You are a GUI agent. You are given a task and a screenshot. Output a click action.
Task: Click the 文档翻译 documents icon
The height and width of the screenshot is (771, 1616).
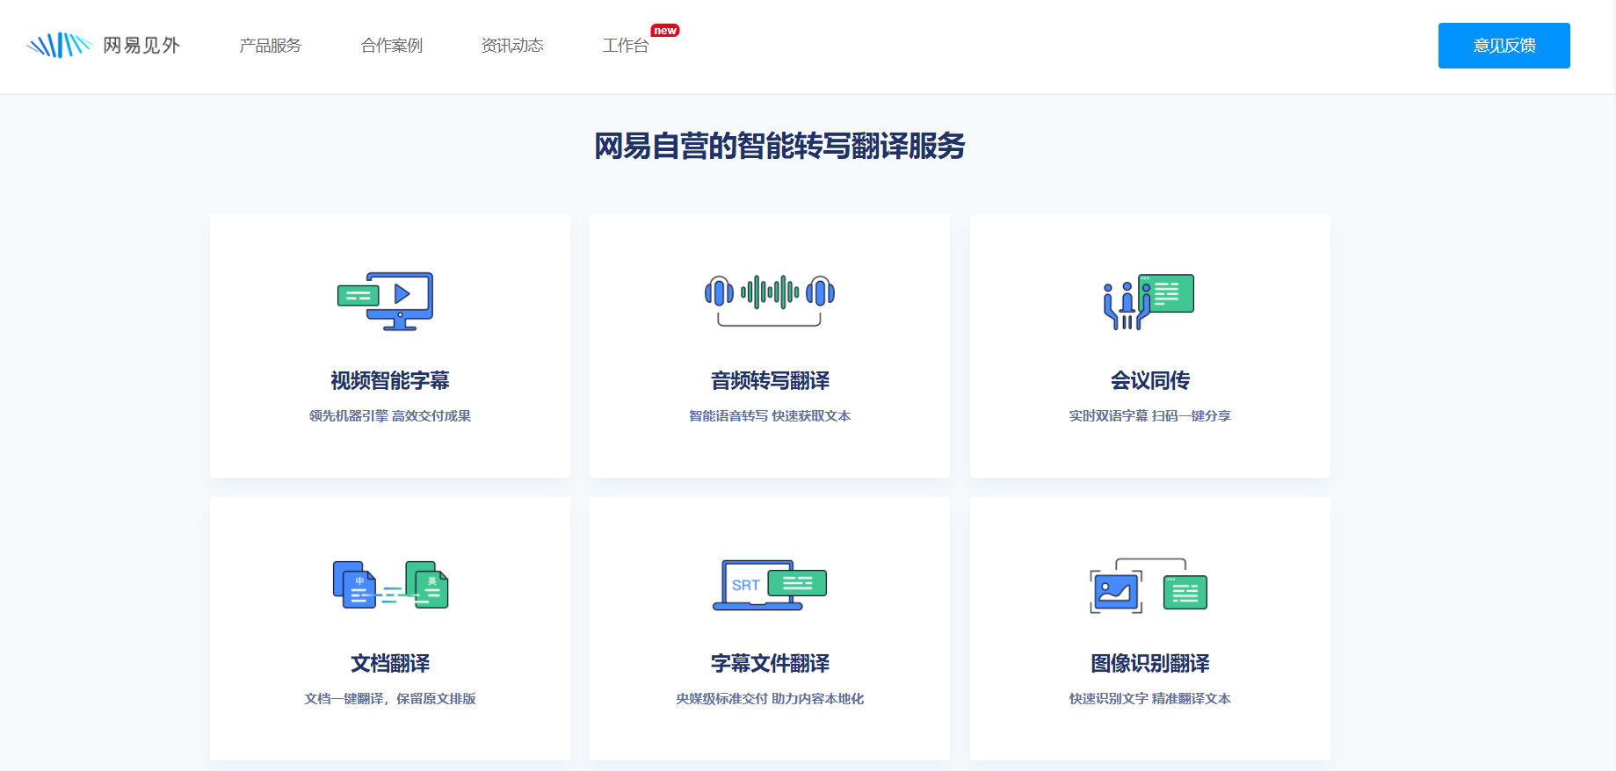point(390,585)
